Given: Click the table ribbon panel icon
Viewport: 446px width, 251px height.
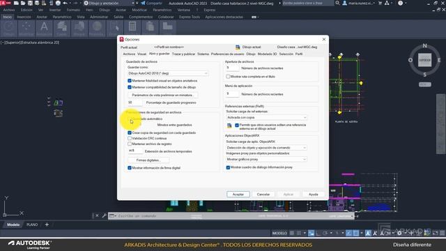Looking at the screenshot, I should tap(132, 27).
